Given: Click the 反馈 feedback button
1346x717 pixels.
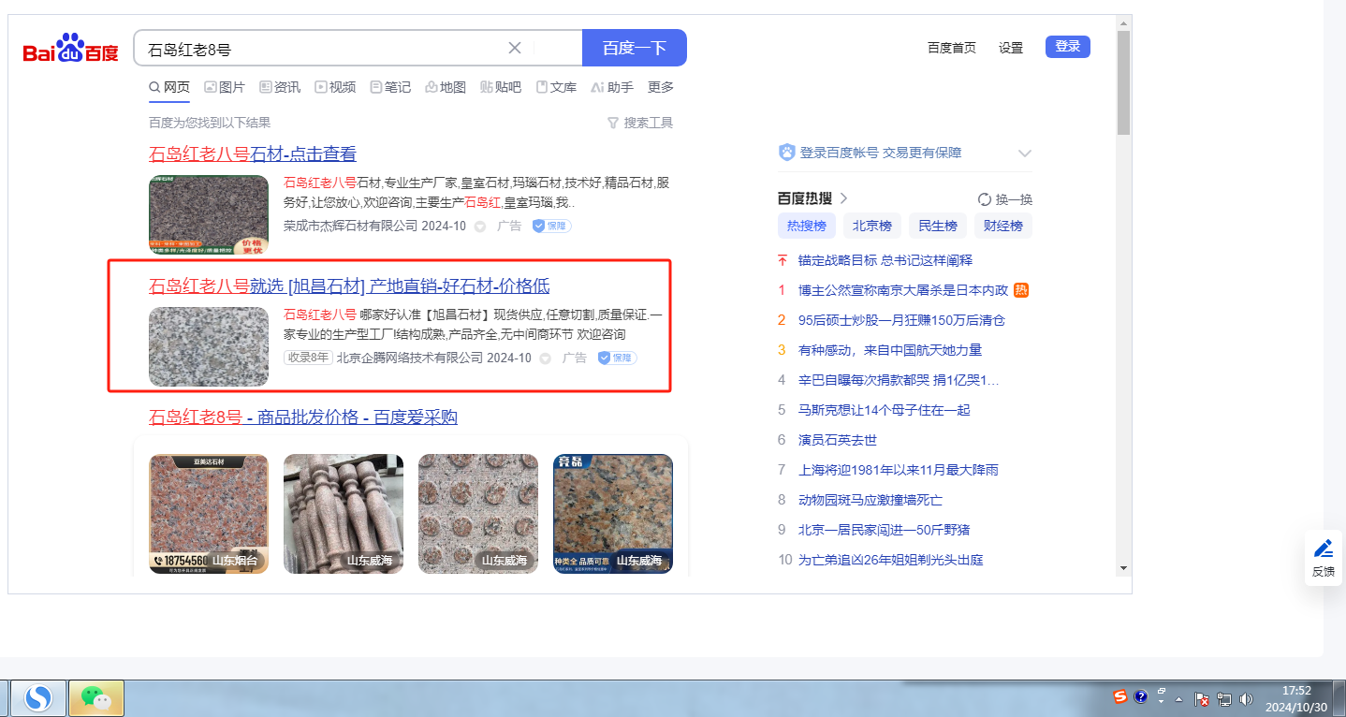Looking at the screenshot, I should pyautogui.click(x=1323, y=558).
